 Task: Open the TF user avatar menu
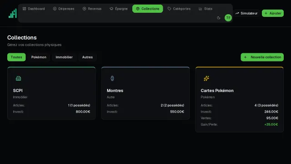pos(228,18)
